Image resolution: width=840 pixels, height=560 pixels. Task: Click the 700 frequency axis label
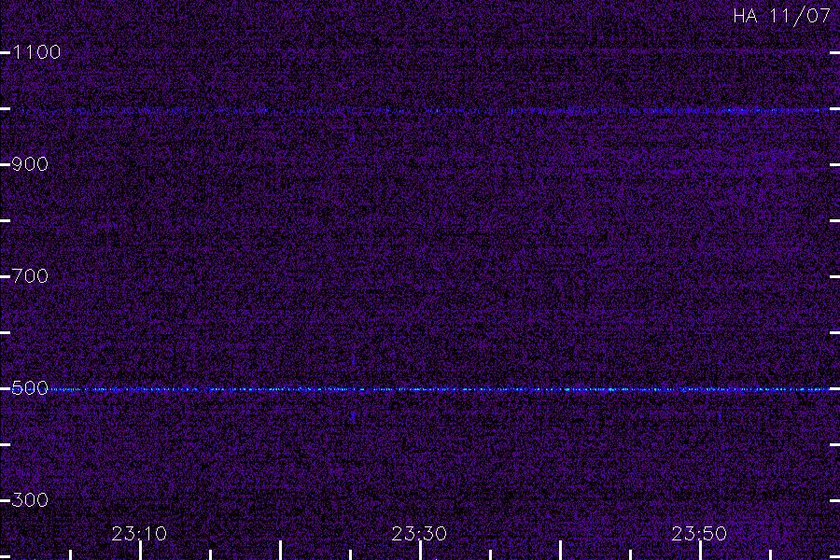30,276
